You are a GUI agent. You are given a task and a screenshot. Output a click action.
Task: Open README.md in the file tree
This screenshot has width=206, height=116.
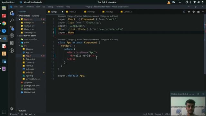pyautogui.click(x=29, y=92)
